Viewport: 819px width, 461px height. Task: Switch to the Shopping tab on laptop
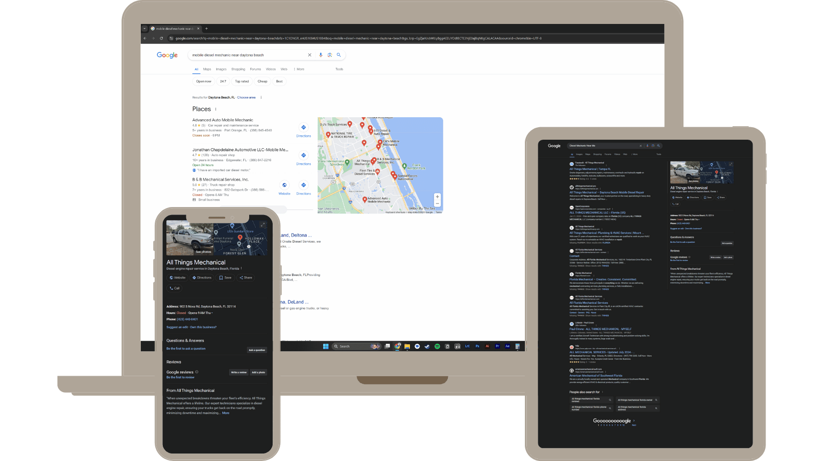pyautogui.click(x=238, y=69)
